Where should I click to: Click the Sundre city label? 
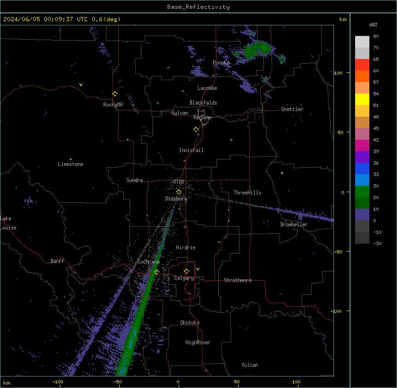(134, 180)
